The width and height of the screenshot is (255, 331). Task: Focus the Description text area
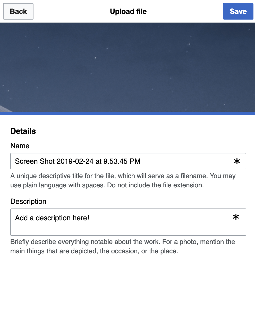[x=128, y=222]
